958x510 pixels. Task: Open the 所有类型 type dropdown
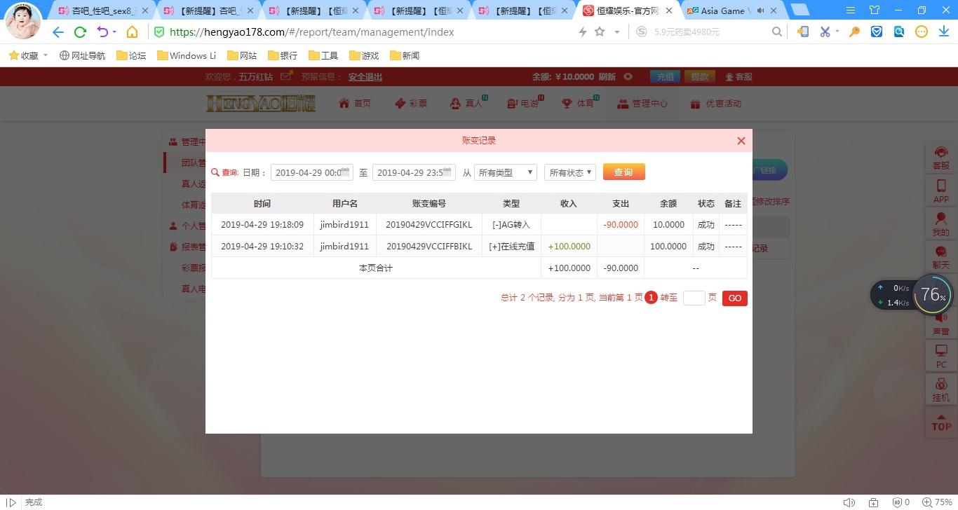pos(506,172)
